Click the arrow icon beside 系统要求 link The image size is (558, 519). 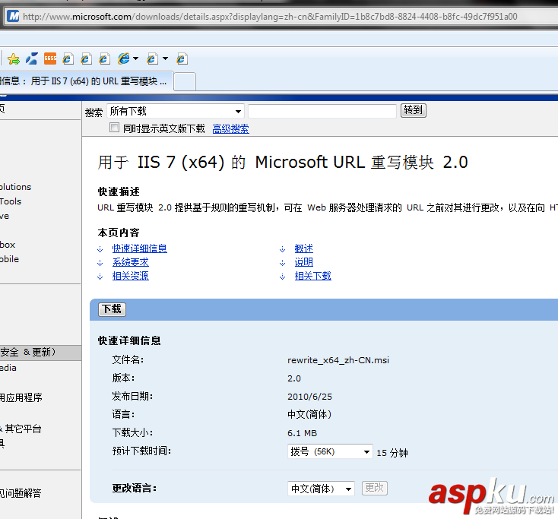(x=100, y=262)
